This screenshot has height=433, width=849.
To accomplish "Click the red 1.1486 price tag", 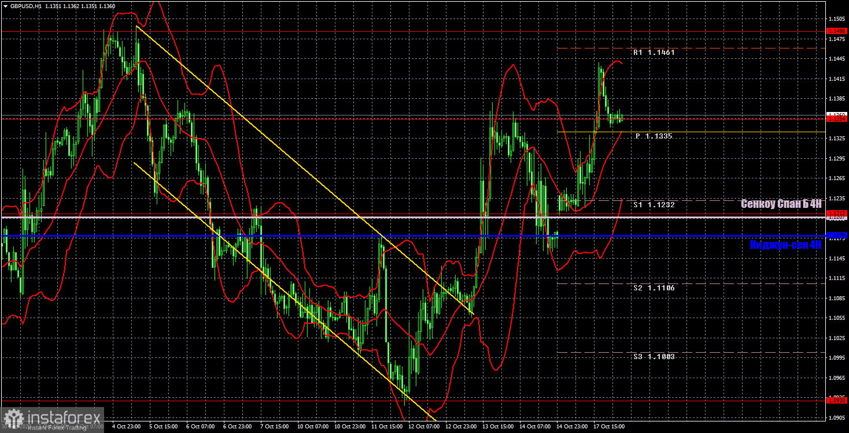I will pyautogui.click(x=837, y=31).
